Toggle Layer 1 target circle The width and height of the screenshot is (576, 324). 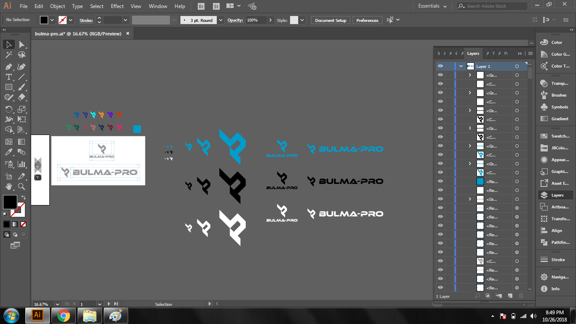(517, 66)
